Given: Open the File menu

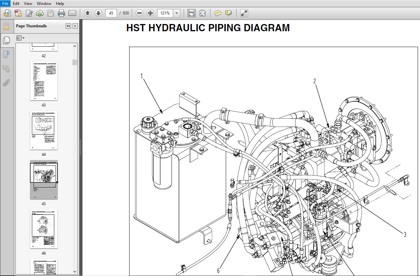Looking at the screenshot, I should pyautogui.click(x=5, y=3).
